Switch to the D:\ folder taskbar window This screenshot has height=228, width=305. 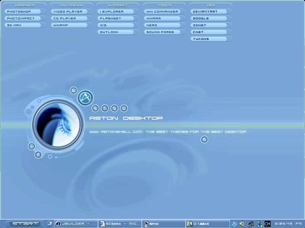coord(207,224)
